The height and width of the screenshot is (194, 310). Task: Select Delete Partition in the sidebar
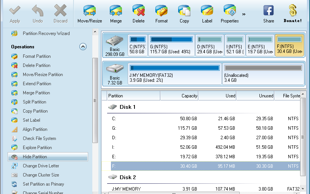pyautogui.click(x=31, y=65)
